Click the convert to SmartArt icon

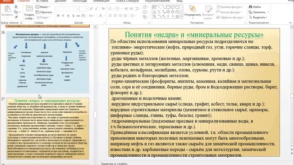(x=145, y=17)
